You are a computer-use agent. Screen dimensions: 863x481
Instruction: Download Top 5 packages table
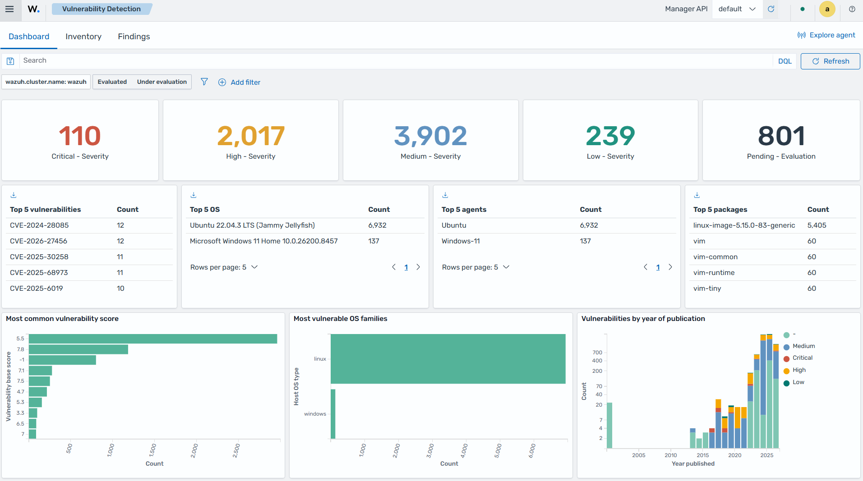pyautogui.click(x=697, y=195)
